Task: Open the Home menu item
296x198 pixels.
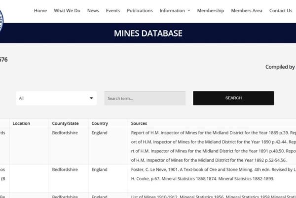Action: pos(40,11)
